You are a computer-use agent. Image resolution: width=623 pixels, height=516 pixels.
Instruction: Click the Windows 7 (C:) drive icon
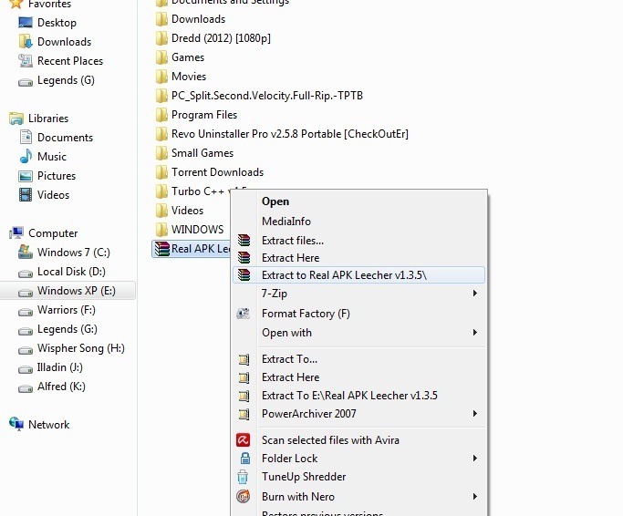(26, 253)
